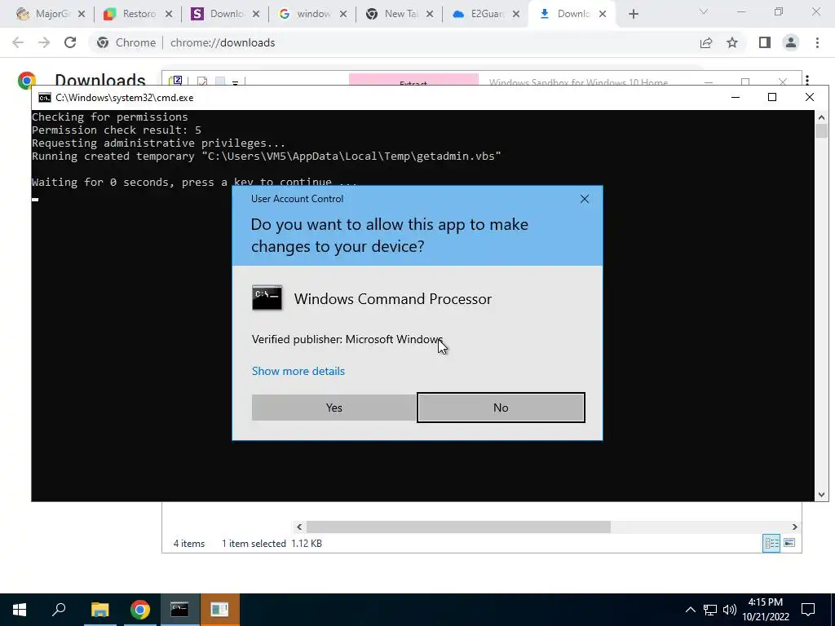Reload the downloads page
835x626 pixels.
click(70, 42)
